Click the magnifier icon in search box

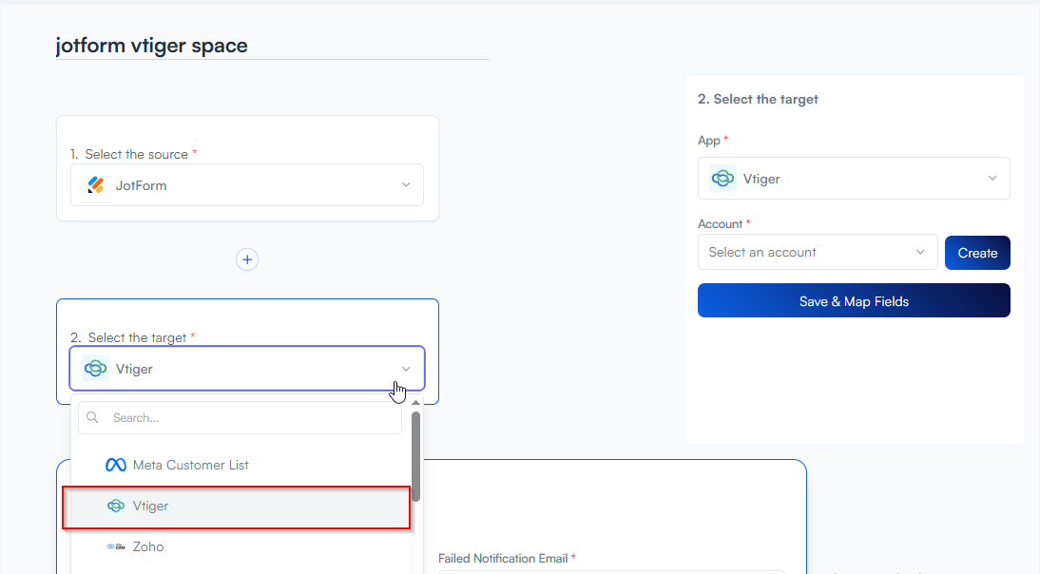(94, 418)
